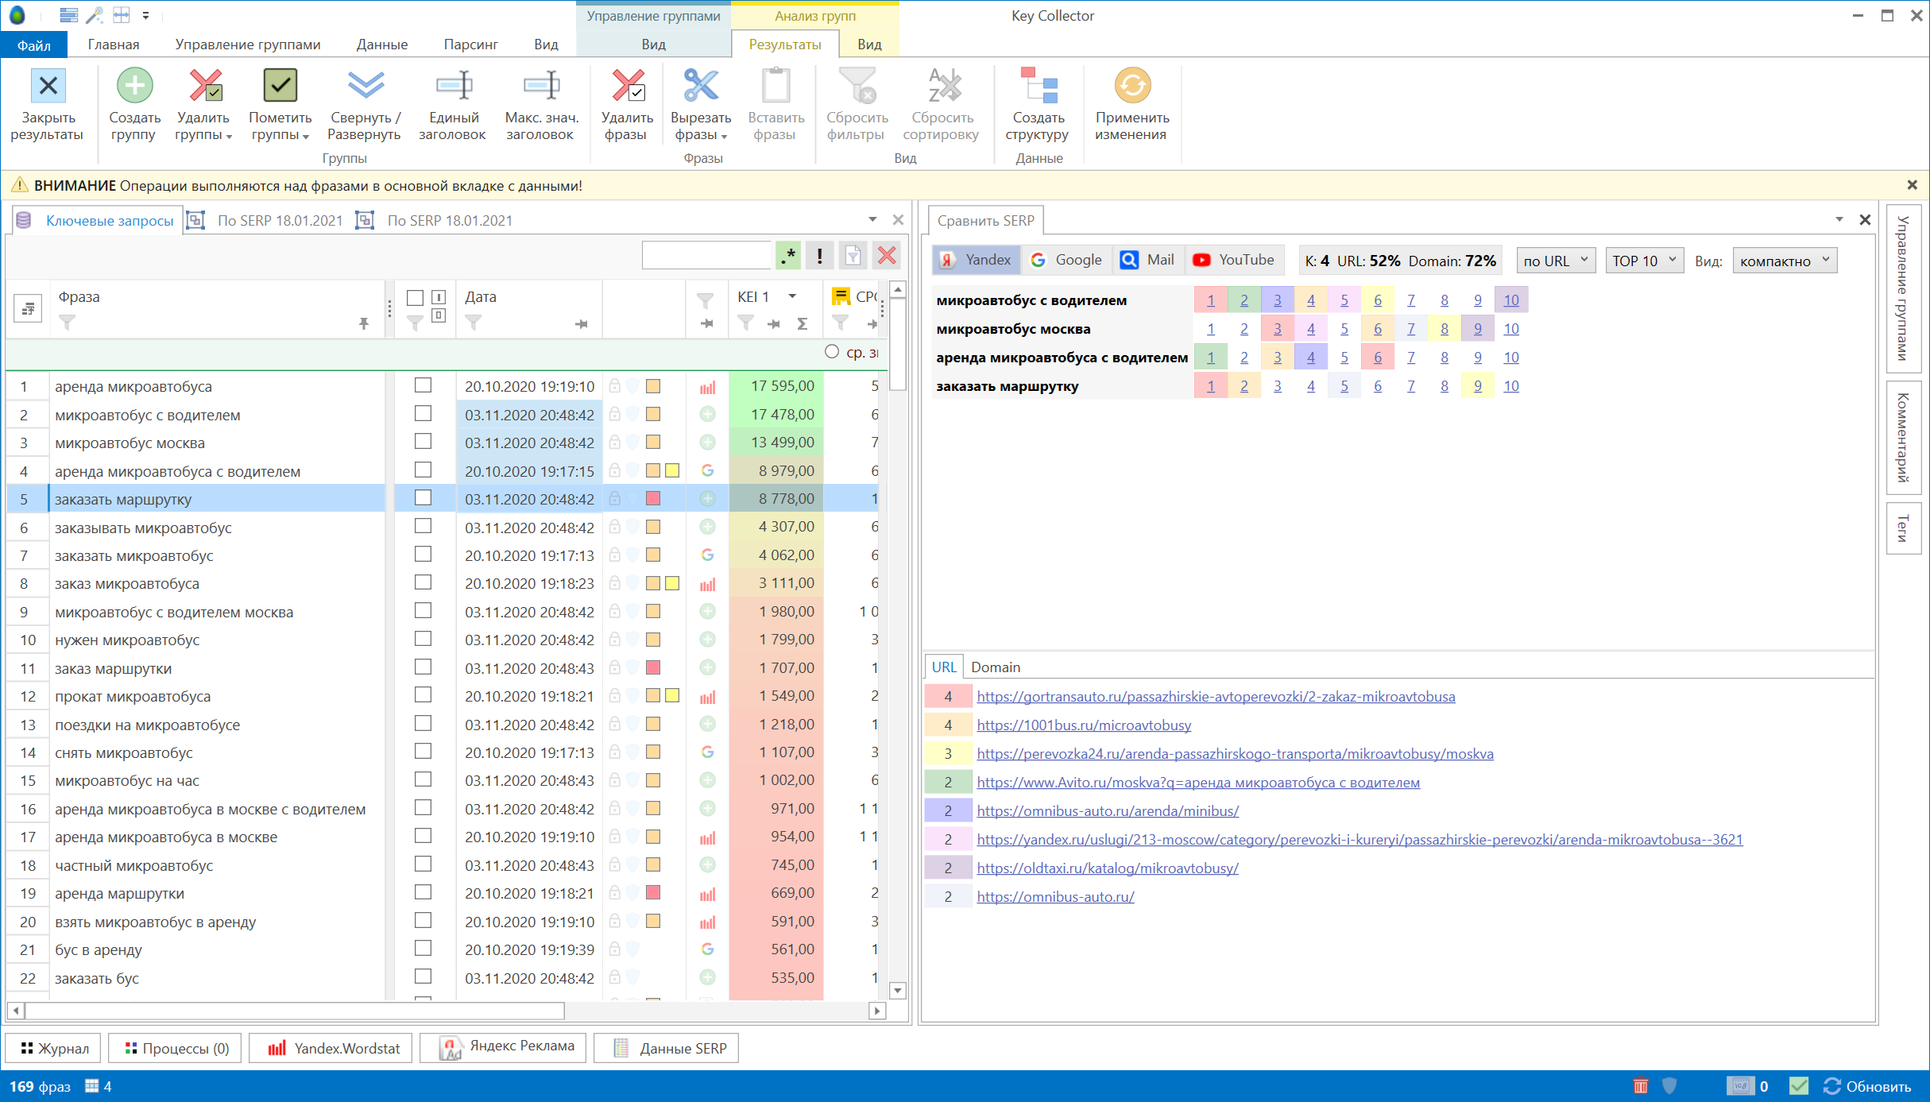
Task: Switch to the Парсинг ribbon tab
Action: coord(470,44)
